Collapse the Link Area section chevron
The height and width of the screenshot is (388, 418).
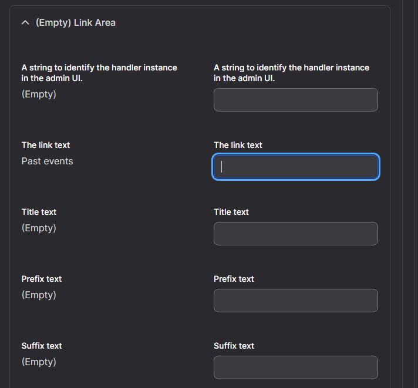pos(25,23)
